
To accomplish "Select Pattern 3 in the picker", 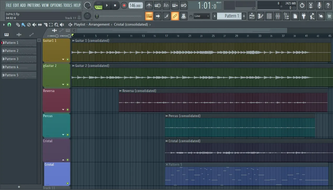I will 19,59.
